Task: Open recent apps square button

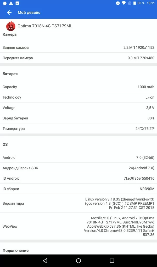Action: pos(112,260)
